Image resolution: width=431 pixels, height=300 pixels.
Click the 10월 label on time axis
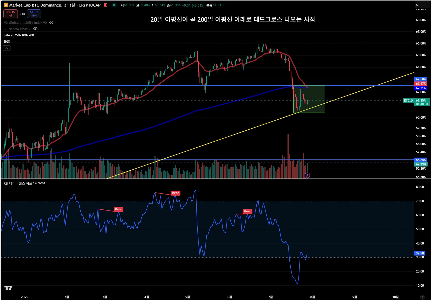[x=395, y=297]
